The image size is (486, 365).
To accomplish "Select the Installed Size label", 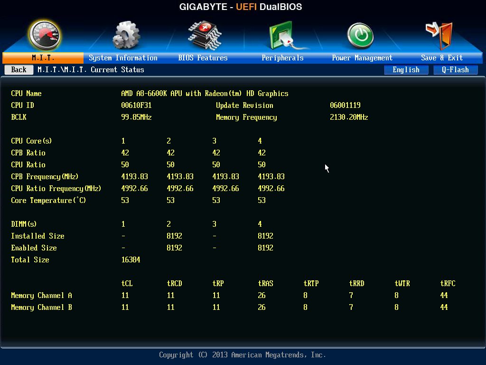I will (x=38, y=236).
